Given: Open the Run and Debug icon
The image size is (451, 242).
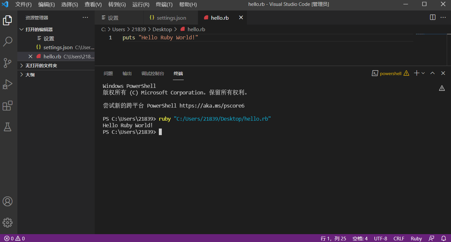Looking at the screenshot, I should 8,84.
